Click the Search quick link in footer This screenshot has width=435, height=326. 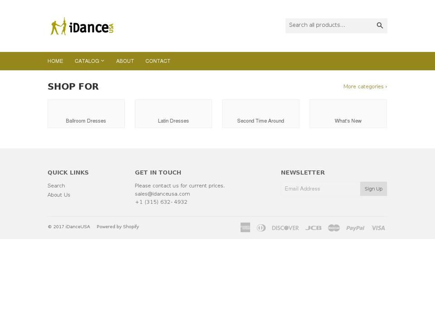(56, 186)
